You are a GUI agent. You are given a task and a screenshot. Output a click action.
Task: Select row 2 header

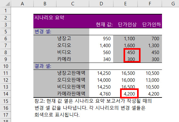click(x=5, y=18)
